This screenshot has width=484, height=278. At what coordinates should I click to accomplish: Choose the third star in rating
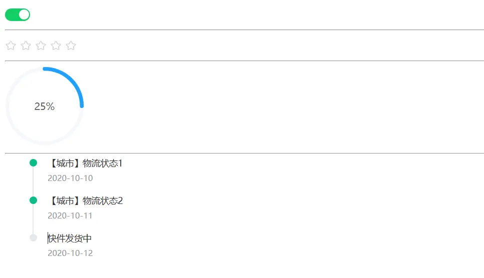tap(41, 45)
